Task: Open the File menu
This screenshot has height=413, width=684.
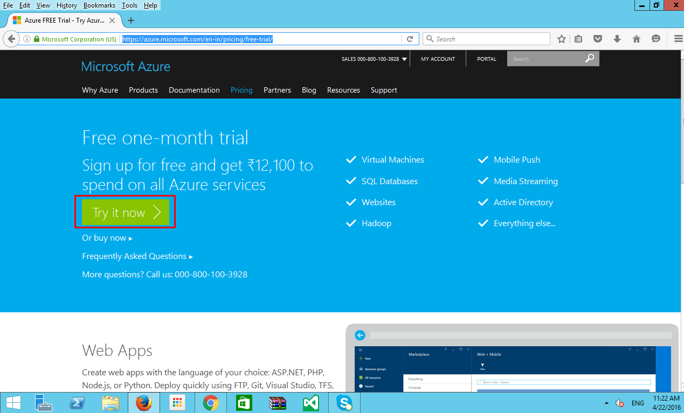Action: click(8, 5)
